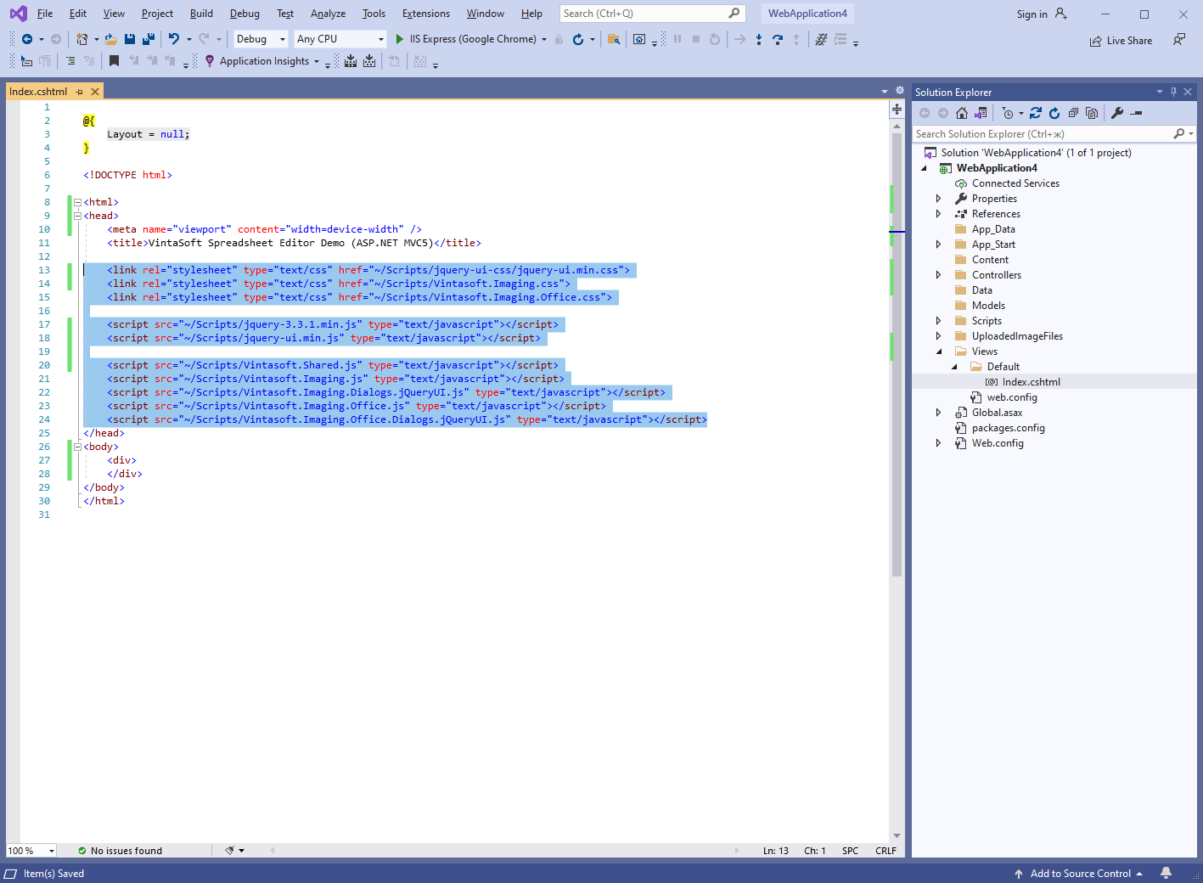
Task: Collapse the WebApplication4 project node
Action: (x=925, y=168)
